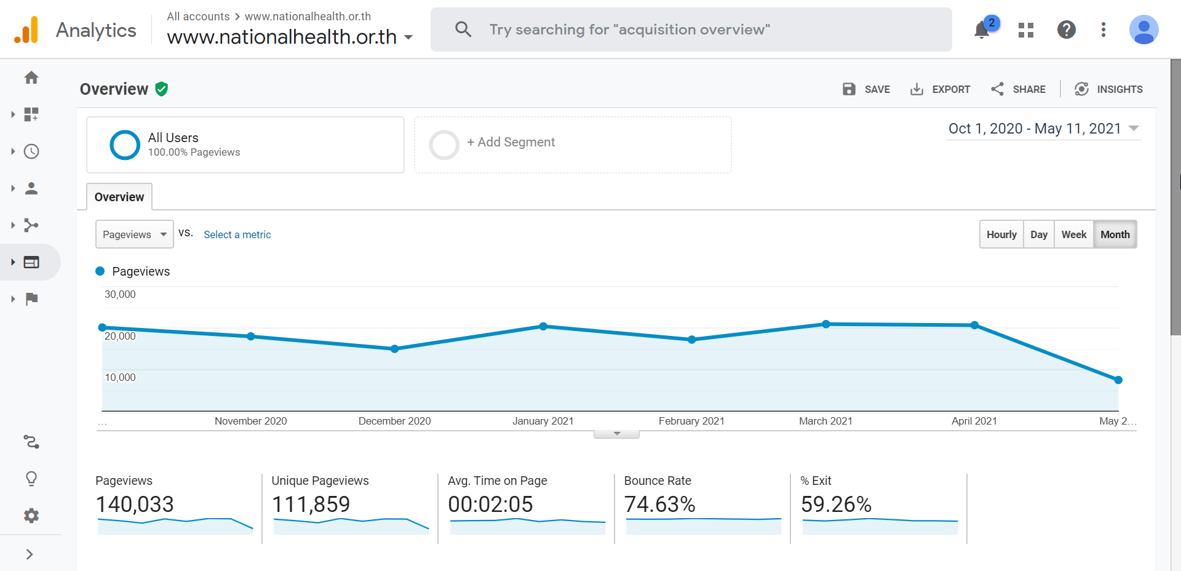The image size is (1181, 571).
Task: Click the All Users segment
Action: [245, 145]
